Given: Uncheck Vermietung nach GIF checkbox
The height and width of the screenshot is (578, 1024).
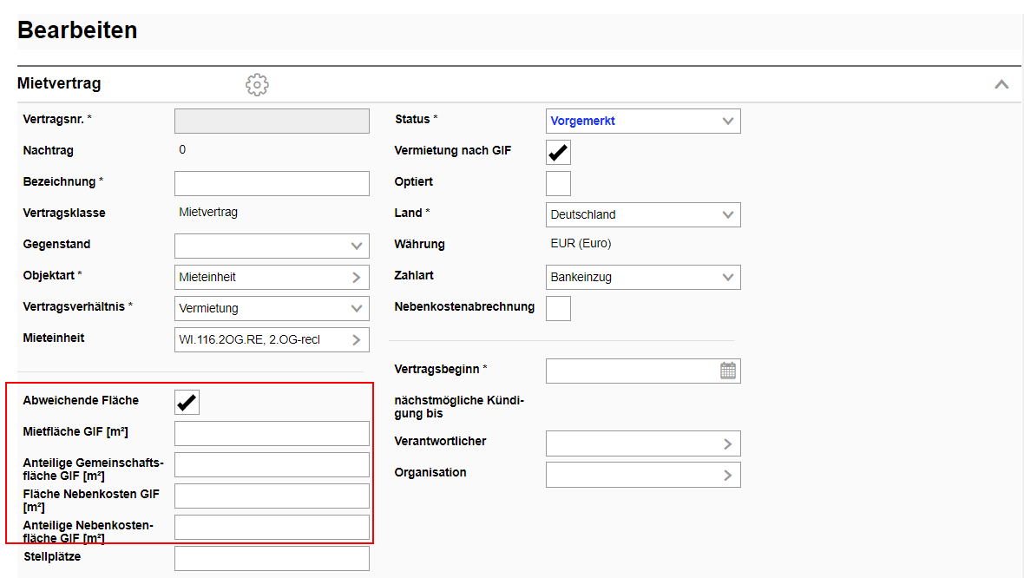Looking at the screenshot, I should click(558, 153).
